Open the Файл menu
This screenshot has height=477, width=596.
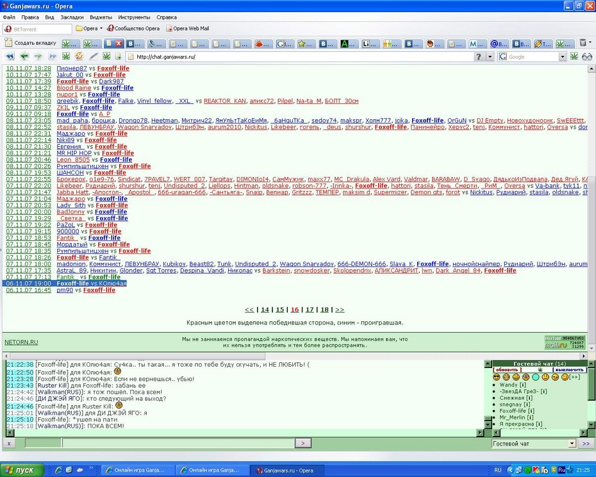coord(9,17)
